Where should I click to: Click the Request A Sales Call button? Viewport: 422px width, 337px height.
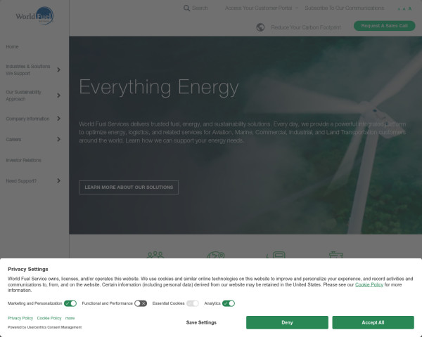click(x=384, y=26)
